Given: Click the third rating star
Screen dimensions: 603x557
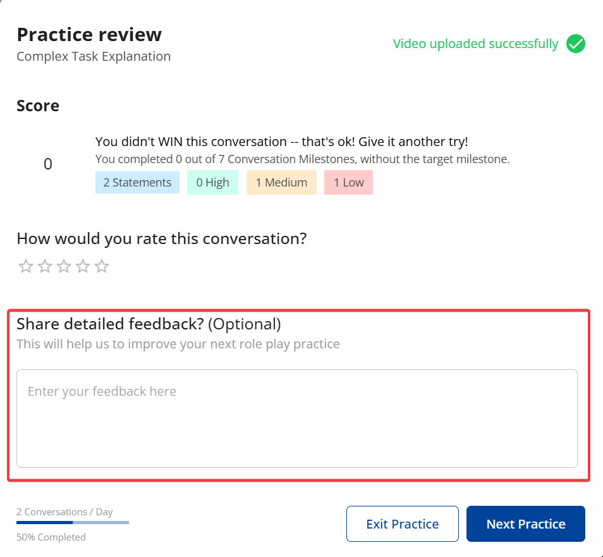Looking at the screenshot, I should [63, 266].
